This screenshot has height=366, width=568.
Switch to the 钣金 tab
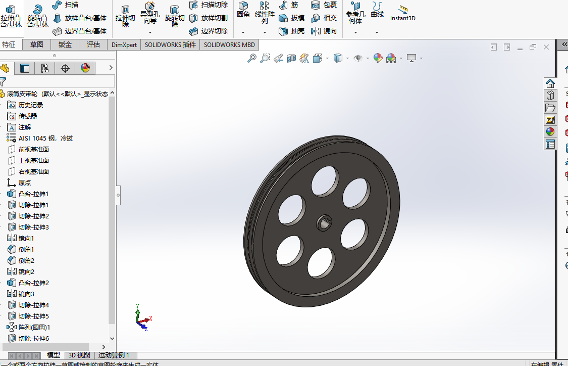tap(65, 44)
